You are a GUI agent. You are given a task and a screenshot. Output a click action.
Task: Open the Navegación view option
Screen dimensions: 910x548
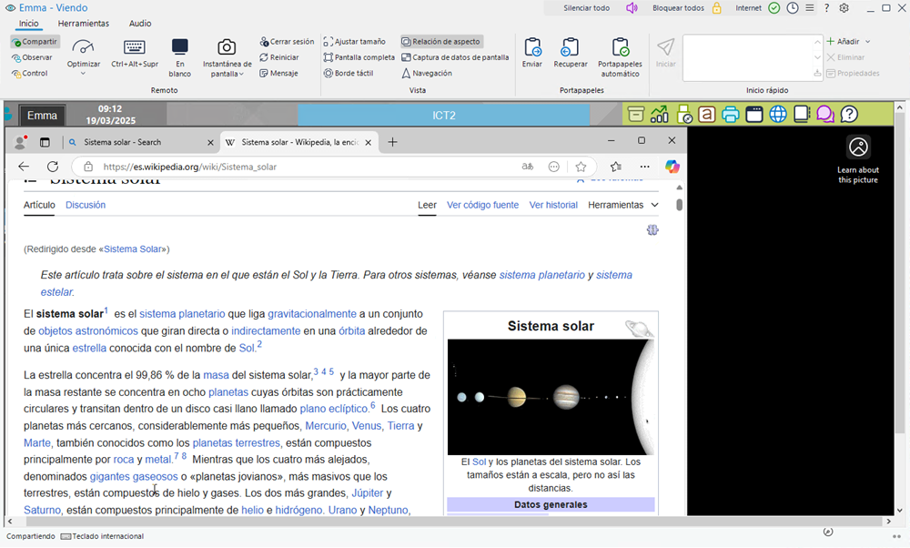click(x=427, y=73)
